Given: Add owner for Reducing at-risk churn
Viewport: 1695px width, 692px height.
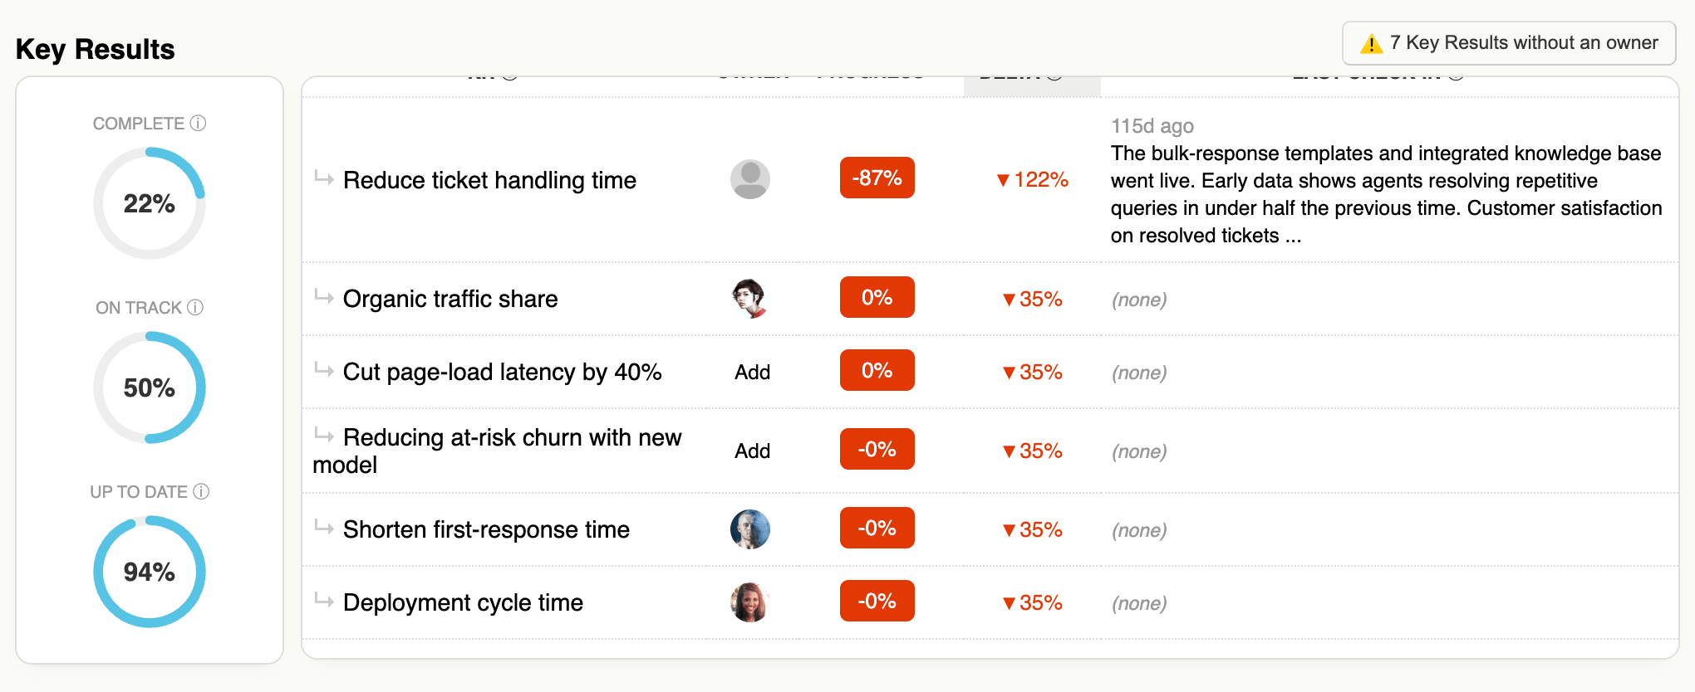Looking at the screenshot, I should [x=752, y=451].
